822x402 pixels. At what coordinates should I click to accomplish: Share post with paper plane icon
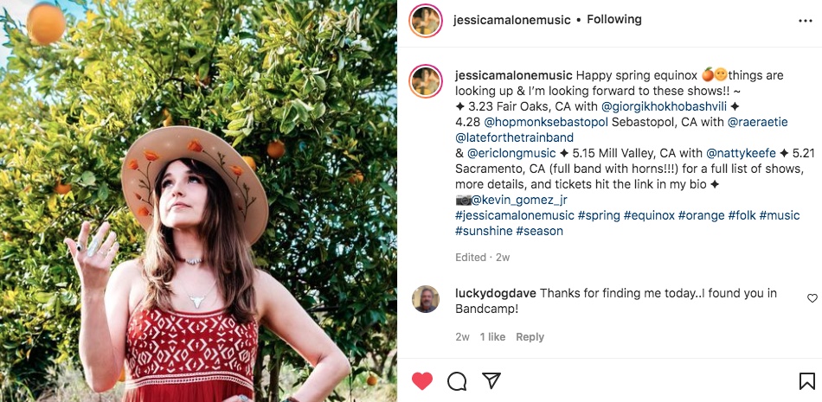click(491, 380)
